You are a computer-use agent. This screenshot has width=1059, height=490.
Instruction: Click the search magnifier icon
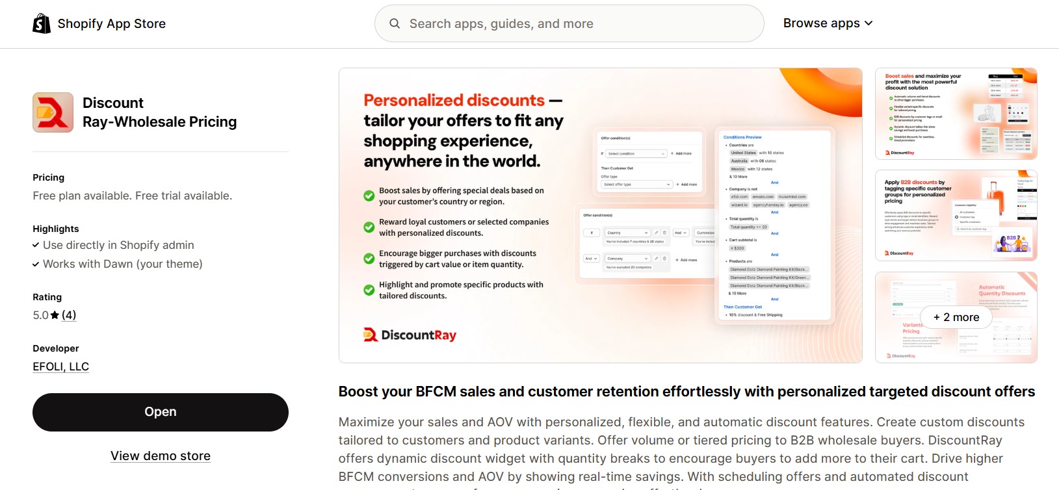pos(395,24)
